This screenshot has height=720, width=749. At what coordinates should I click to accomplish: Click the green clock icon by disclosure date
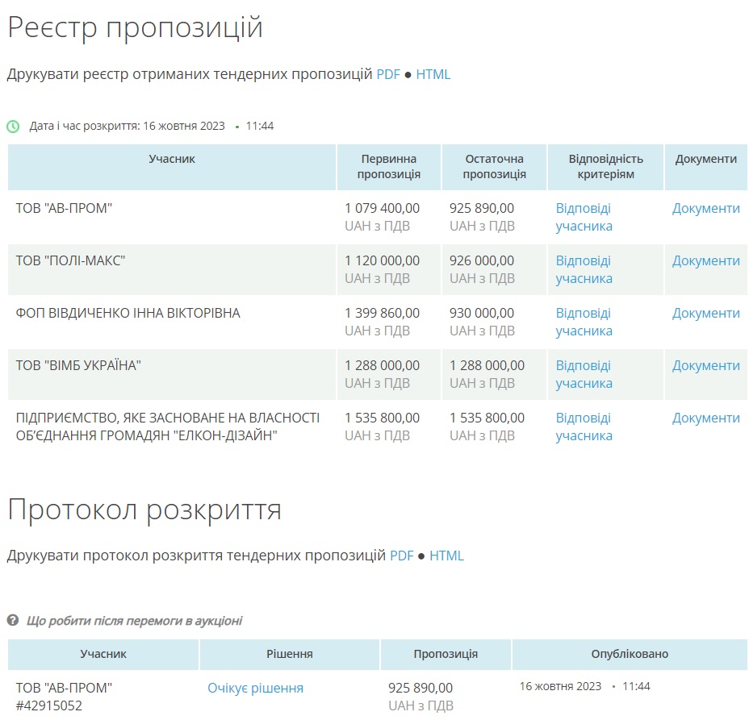pos(13,127)
